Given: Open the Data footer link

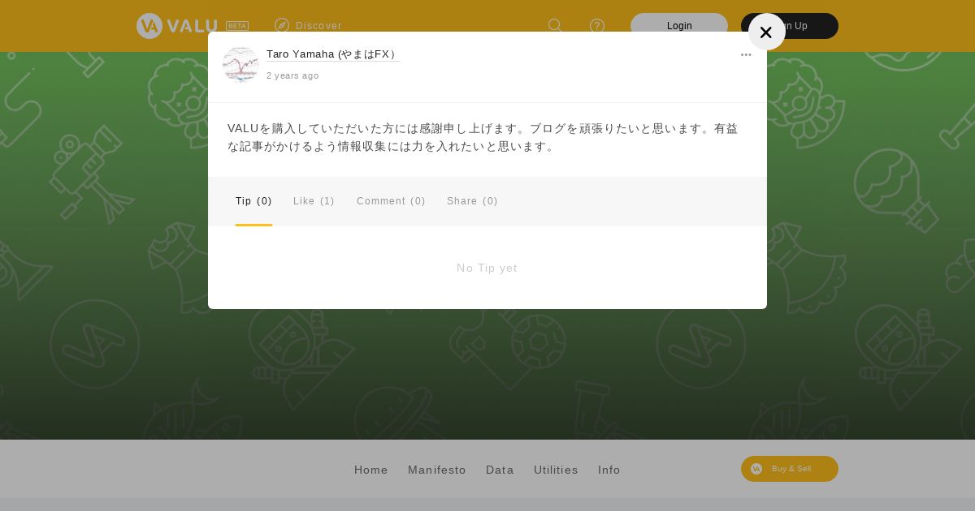Looking at the screenshot, I should tap(500, 470).
